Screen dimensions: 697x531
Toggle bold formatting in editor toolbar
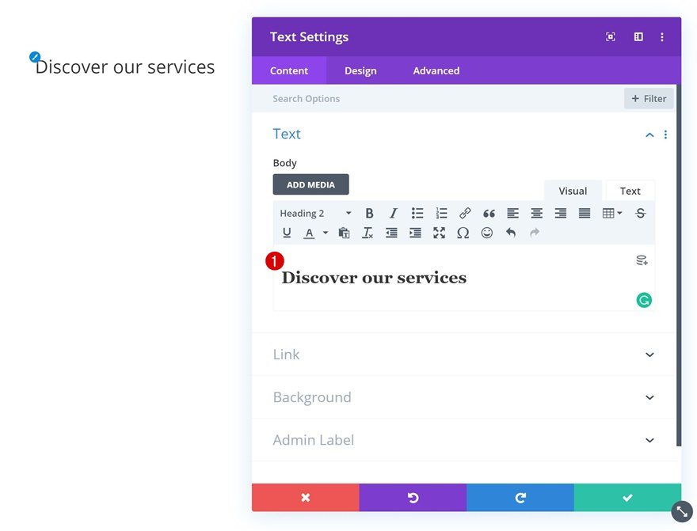pos(369,214)
